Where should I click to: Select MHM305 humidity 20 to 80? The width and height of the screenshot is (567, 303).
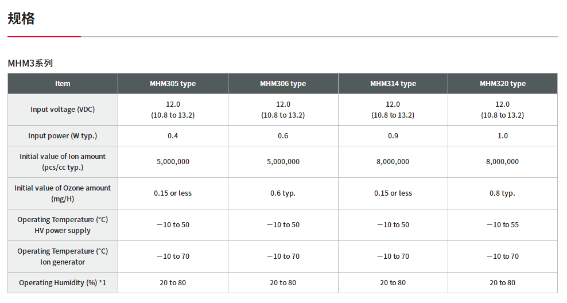pyautogui.click(x=173, y=283)
